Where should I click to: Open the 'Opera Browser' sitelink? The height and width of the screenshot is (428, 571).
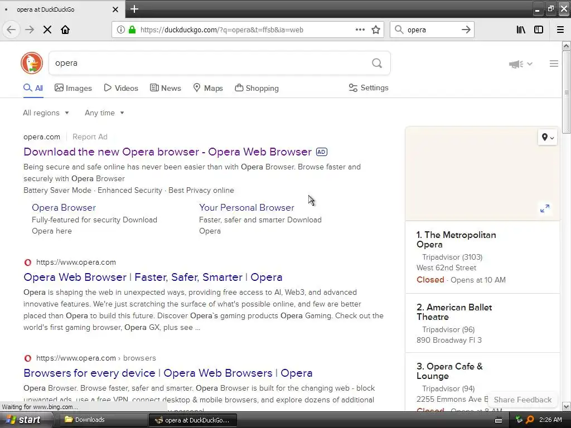pyautogui.click(x=64, y=207)
